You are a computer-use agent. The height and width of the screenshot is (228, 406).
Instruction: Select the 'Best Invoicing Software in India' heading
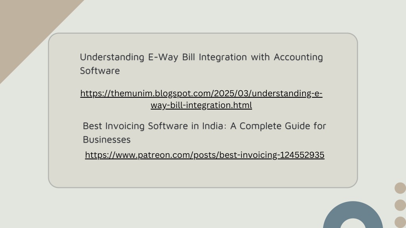[x=204, y=133]
